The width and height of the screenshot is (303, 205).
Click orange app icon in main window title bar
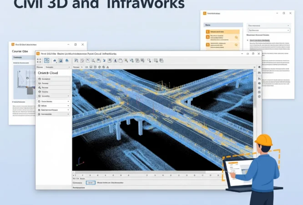point(38,54)
